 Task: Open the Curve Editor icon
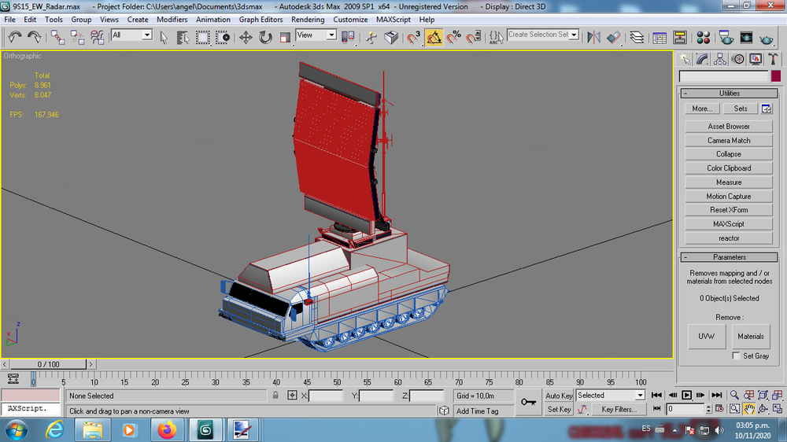[660, 37]
